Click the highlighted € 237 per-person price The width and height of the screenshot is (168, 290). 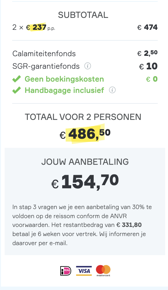tap(36, 27)
